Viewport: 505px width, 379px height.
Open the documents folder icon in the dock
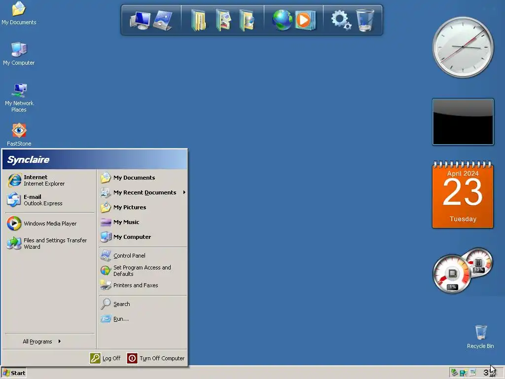pyautogui.click(x=199, y=20)
